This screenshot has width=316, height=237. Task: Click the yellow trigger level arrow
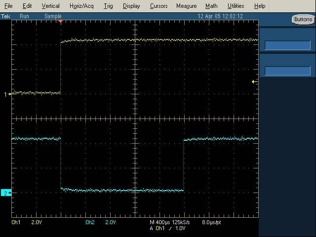click(x=254, y=81)
